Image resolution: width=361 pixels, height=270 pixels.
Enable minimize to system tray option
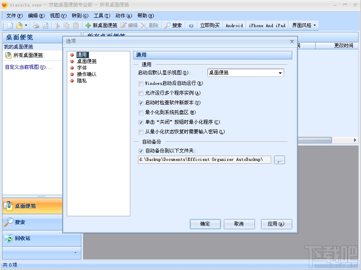[140, 112]
